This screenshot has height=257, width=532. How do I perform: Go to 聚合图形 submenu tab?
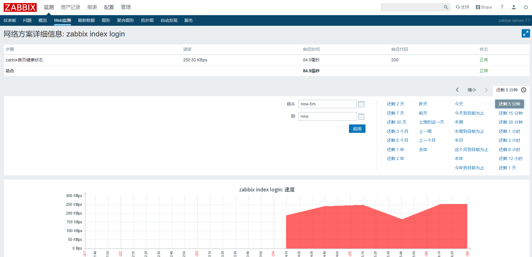(x=126, y=20)
